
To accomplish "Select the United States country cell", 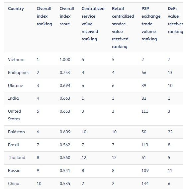I will pyautogui.click(x=14, y=115).
